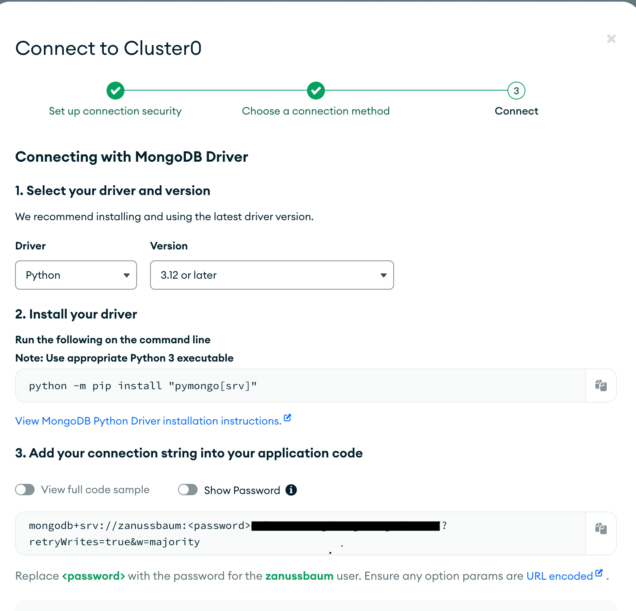Return to the Set up connection security step
Image resolution: width=636 pixels, height=611 pixels.
pyautogui.click(x=115, y=111)
